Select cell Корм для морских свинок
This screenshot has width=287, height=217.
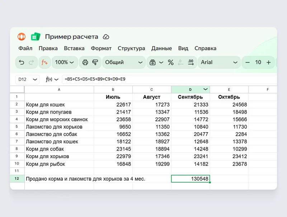tap(59, 119)
